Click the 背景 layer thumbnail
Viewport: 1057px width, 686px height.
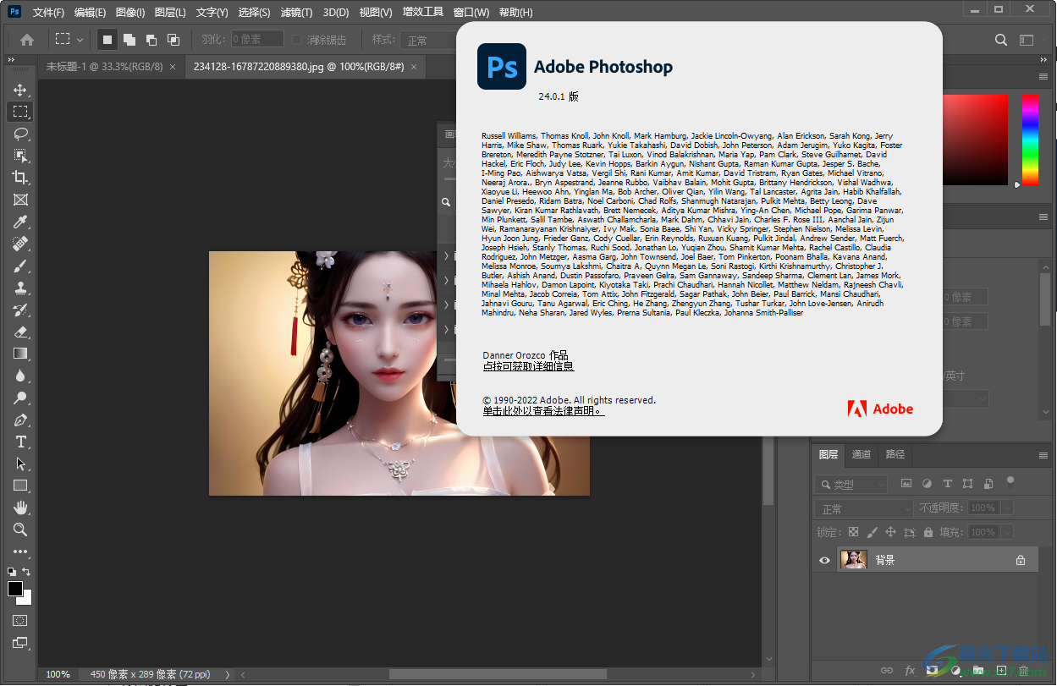pyautogui.click(x=853, y=559)
